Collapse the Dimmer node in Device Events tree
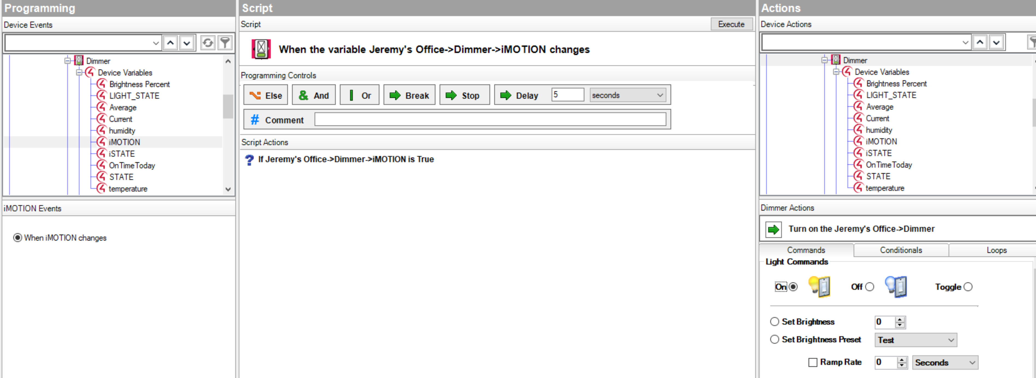This screenshot has width=1036, height=378. pos(67,61)
